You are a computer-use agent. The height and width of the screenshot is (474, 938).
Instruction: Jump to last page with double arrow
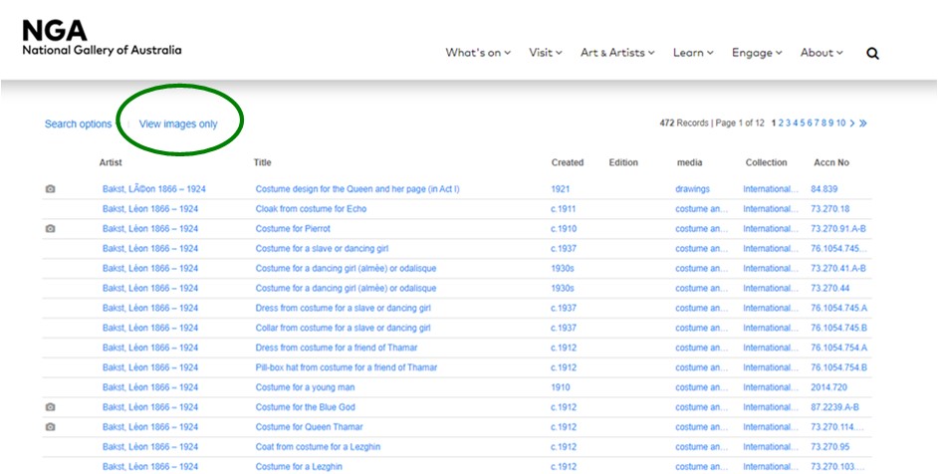[862, 123]
